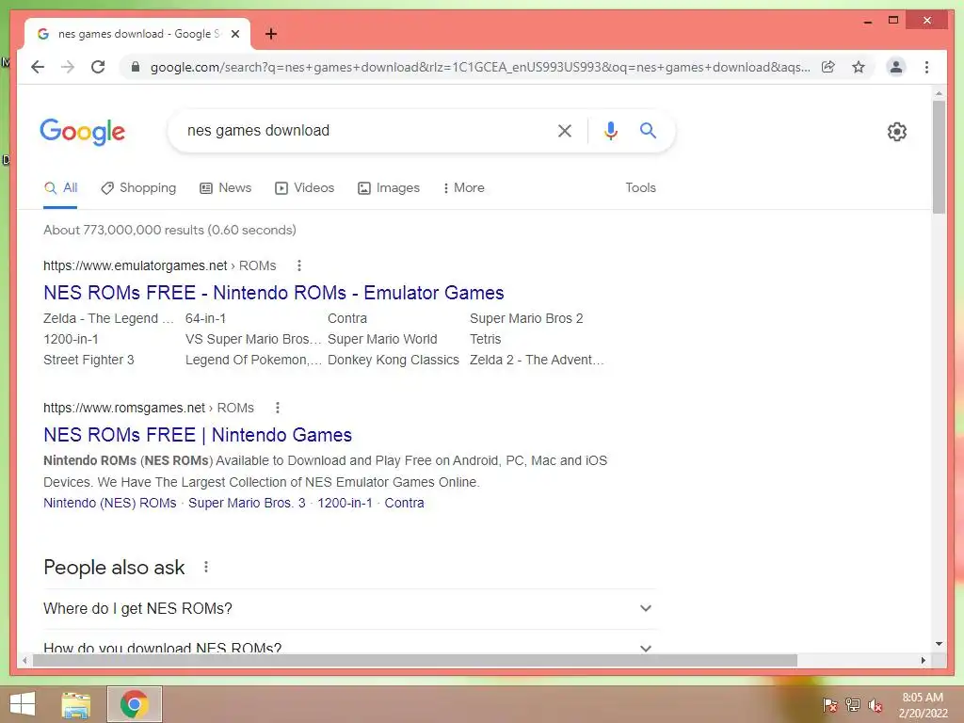Open options dots for emulatorgames.net result

pos(298,265)
